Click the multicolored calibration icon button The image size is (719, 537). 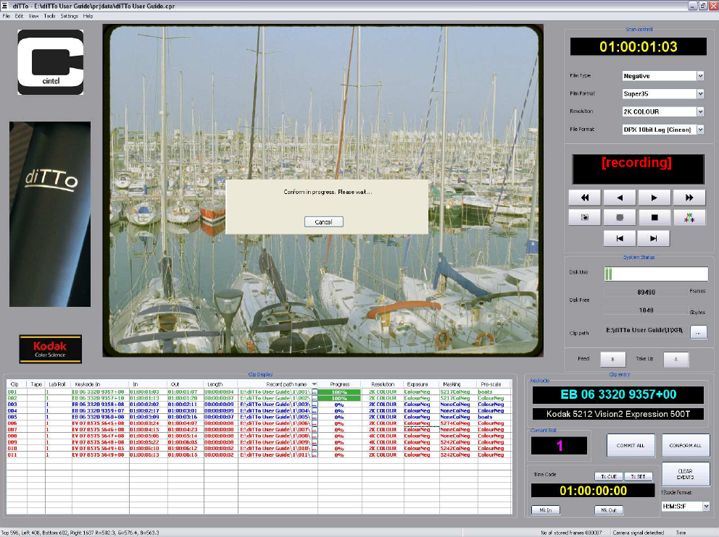pyautogui.click(x=689, y=217)
